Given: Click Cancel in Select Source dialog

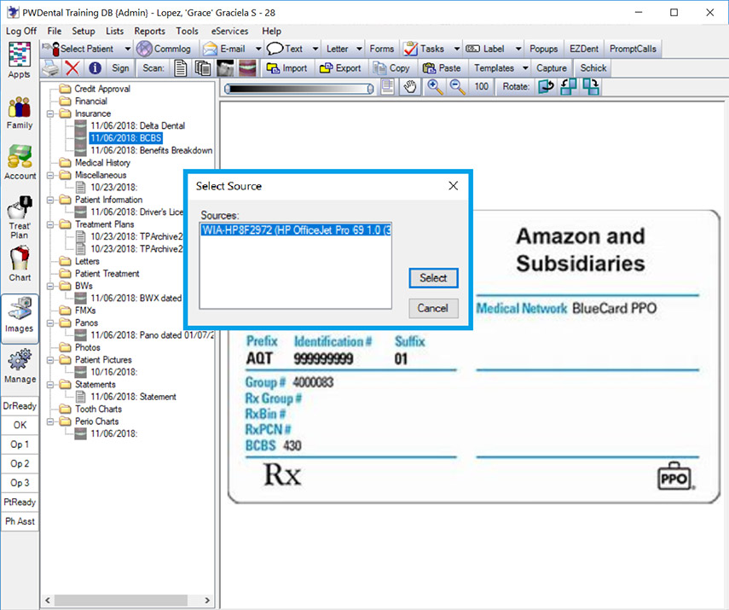Looking at the screenshot, I should (433, 308).
